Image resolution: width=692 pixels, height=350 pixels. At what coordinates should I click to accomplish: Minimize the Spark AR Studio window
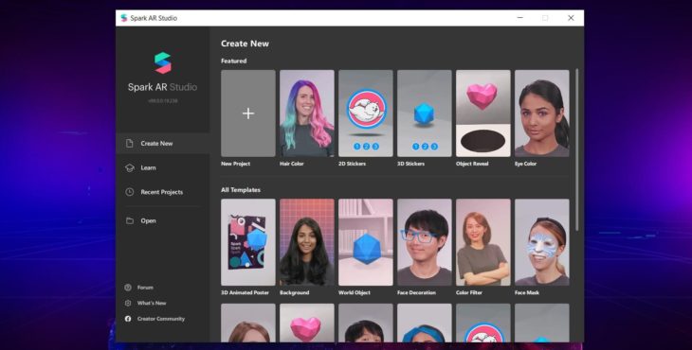click(x=519, y=18)
